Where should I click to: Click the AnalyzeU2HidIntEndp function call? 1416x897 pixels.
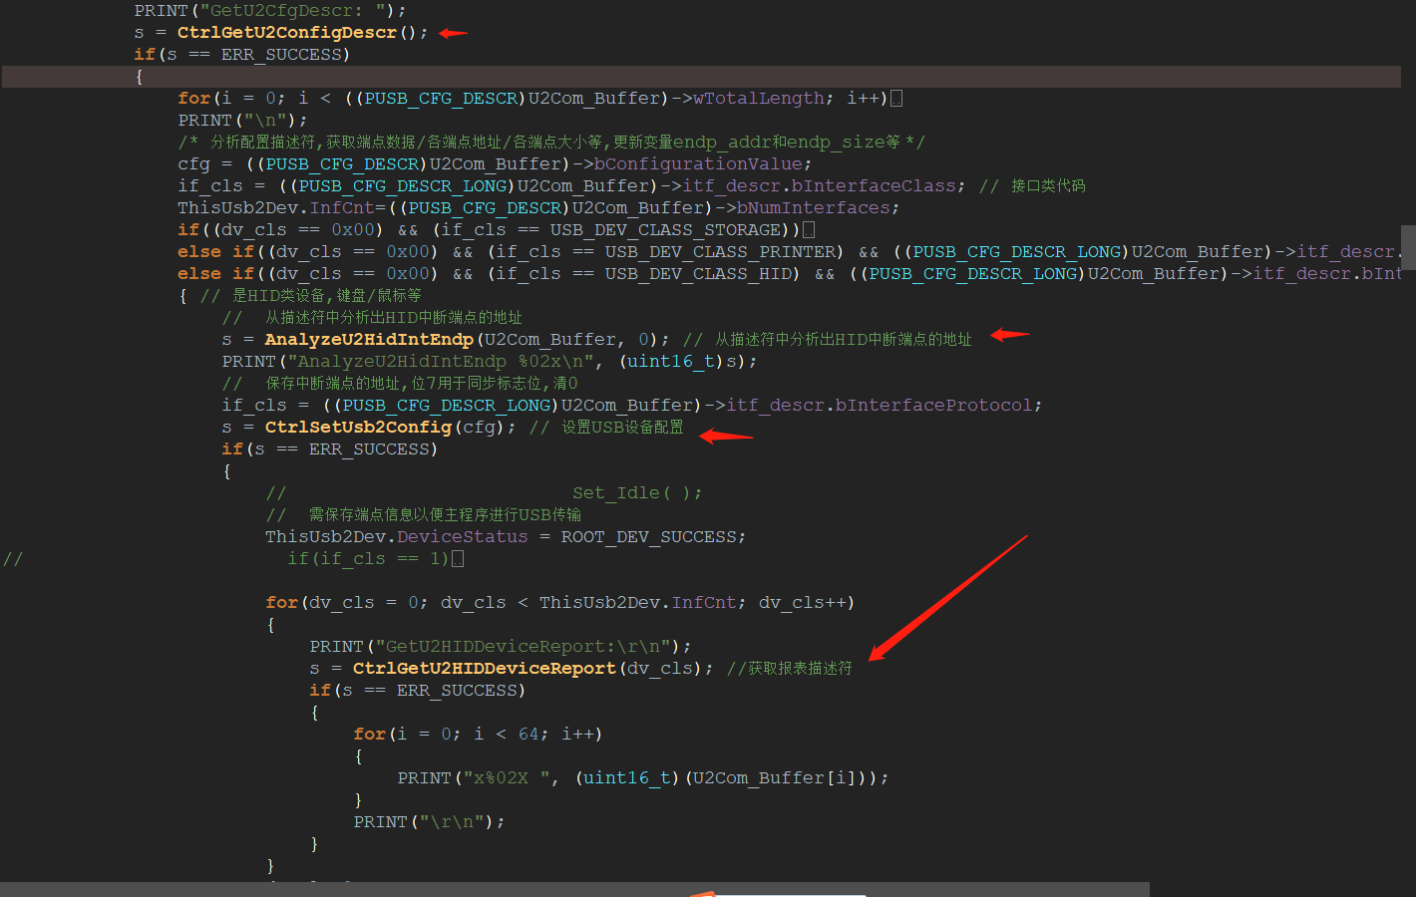(x=369, y=339)
